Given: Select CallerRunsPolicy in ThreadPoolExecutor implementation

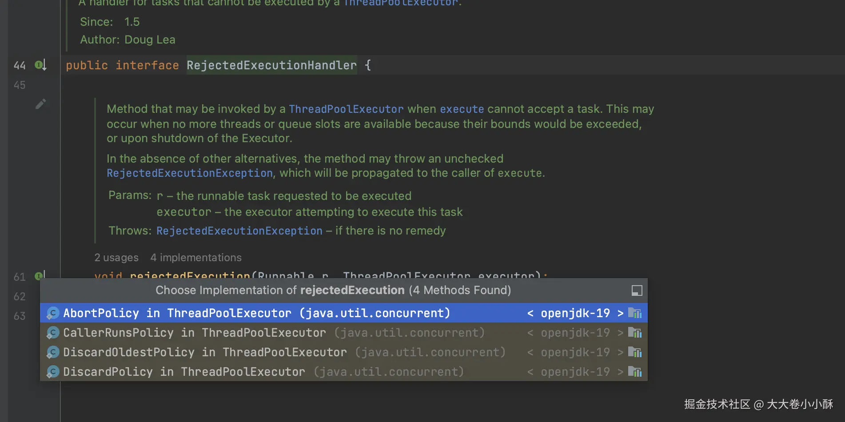Looking at the screenshot, I should pos(194,333).
